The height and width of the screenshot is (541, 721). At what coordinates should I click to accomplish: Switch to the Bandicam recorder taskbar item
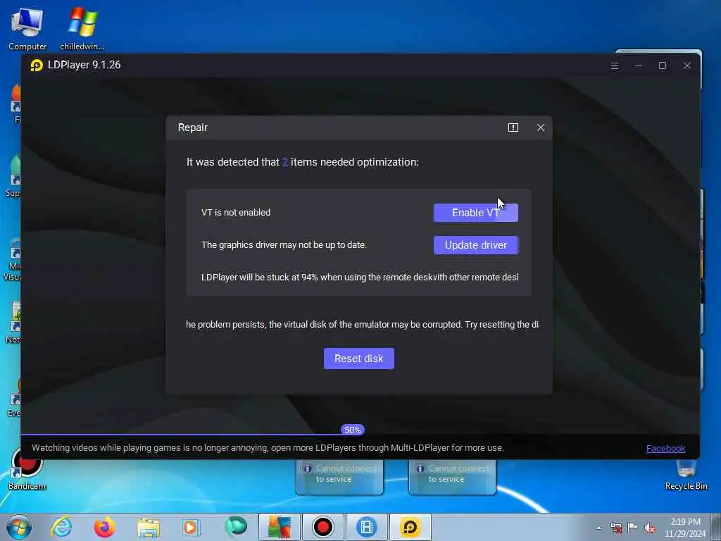(x=322, y=527)
